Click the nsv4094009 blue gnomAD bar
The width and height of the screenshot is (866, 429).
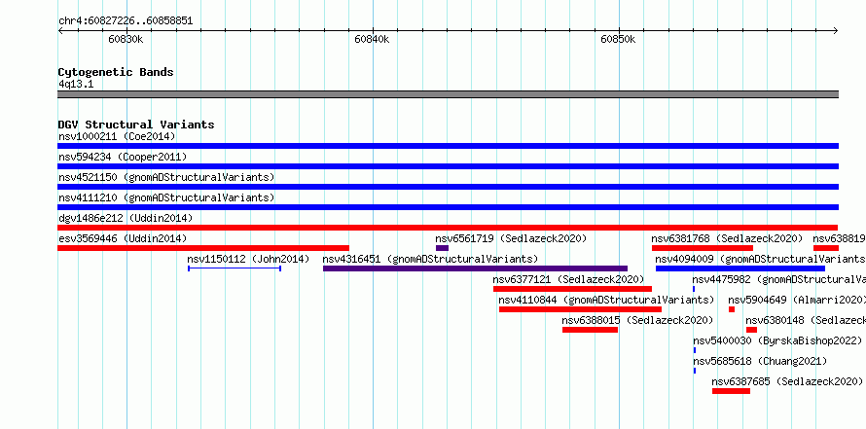pyautogui.click(x=740, y=268)
